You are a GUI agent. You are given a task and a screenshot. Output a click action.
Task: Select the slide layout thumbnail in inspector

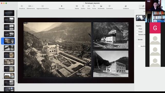point(141,18)
